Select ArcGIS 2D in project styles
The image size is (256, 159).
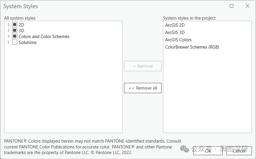point(175,25)
